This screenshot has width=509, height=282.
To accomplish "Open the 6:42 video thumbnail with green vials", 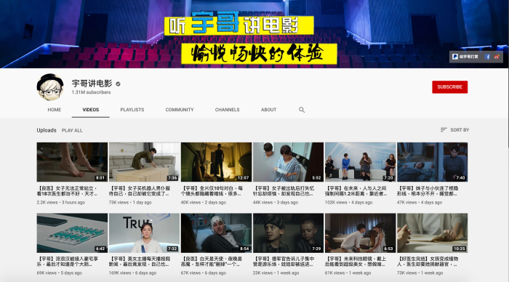I will 72,233.
